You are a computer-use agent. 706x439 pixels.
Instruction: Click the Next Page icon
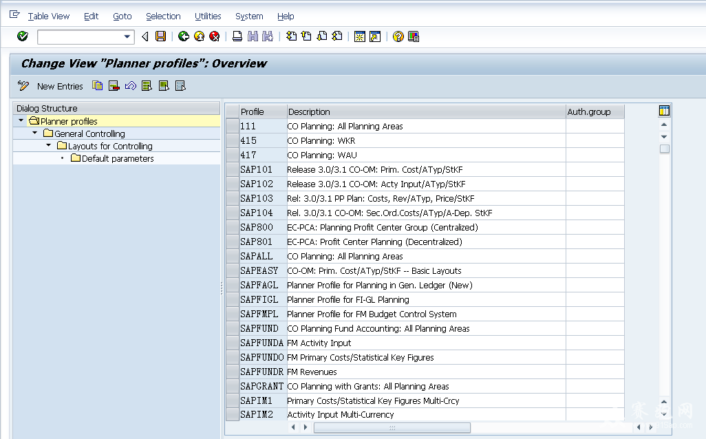click(x=322, y=36)
